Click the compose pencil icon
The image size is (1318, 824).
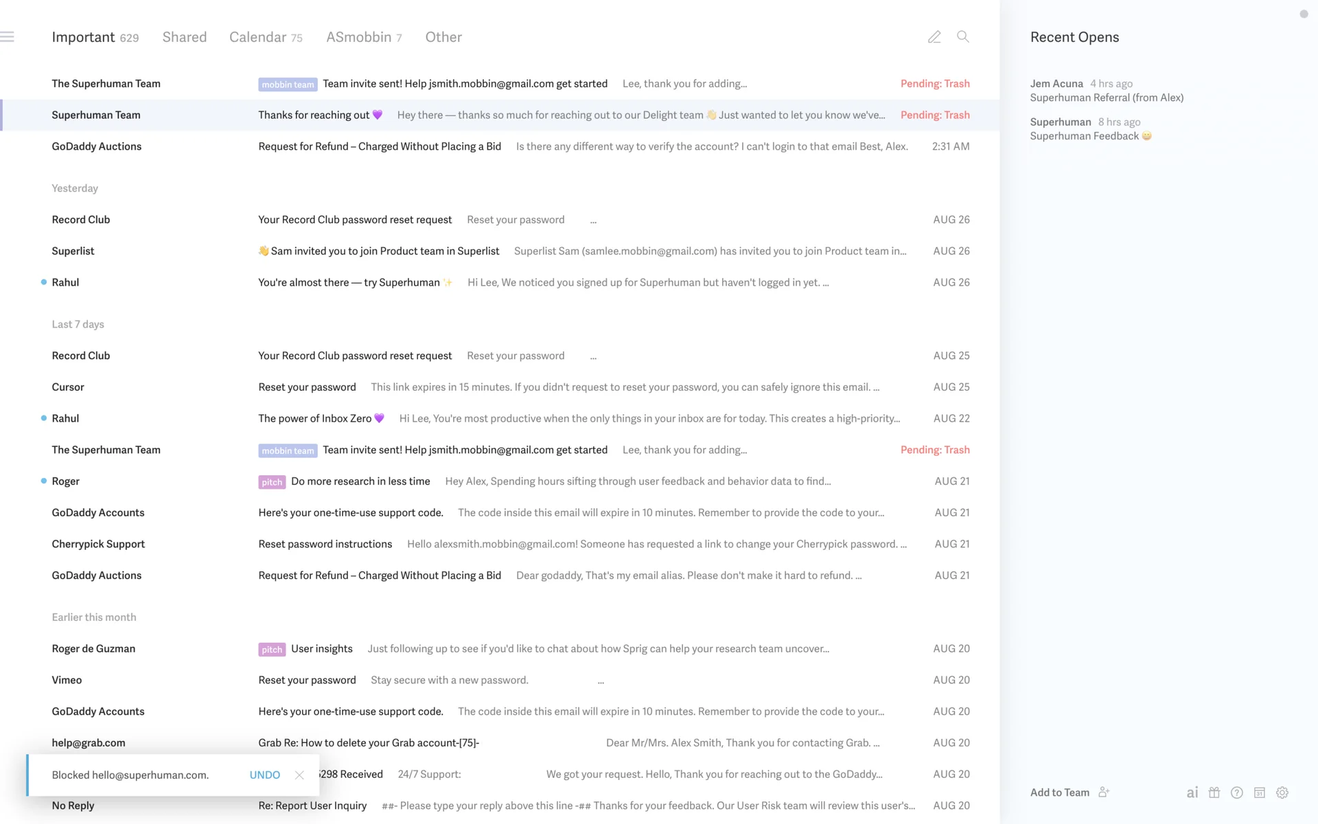[x=934, y=37]
